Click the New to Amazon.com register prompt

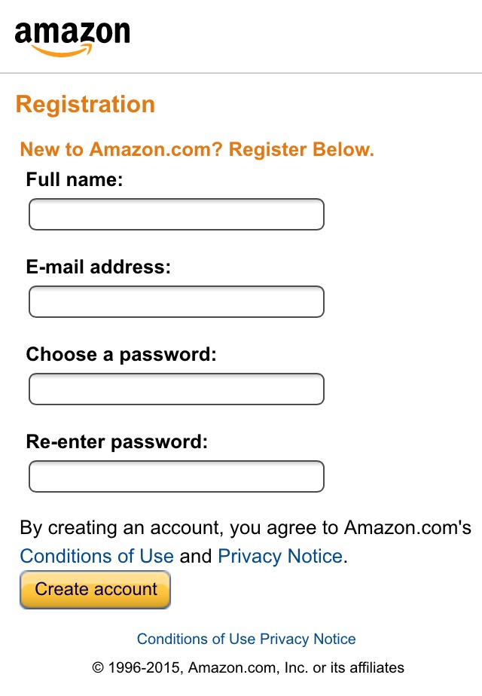coord(196,149)
